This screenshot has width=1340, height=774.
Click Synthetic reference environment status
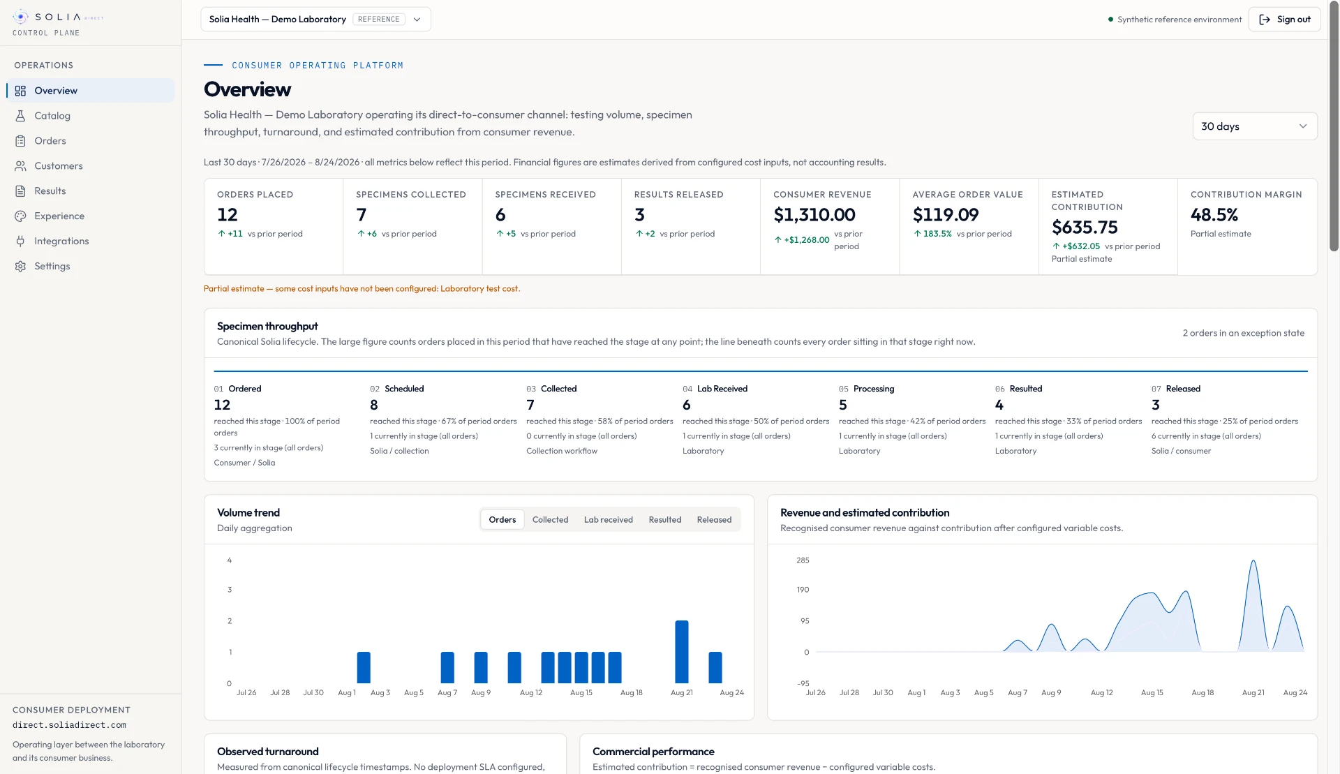coord(1175,20)
